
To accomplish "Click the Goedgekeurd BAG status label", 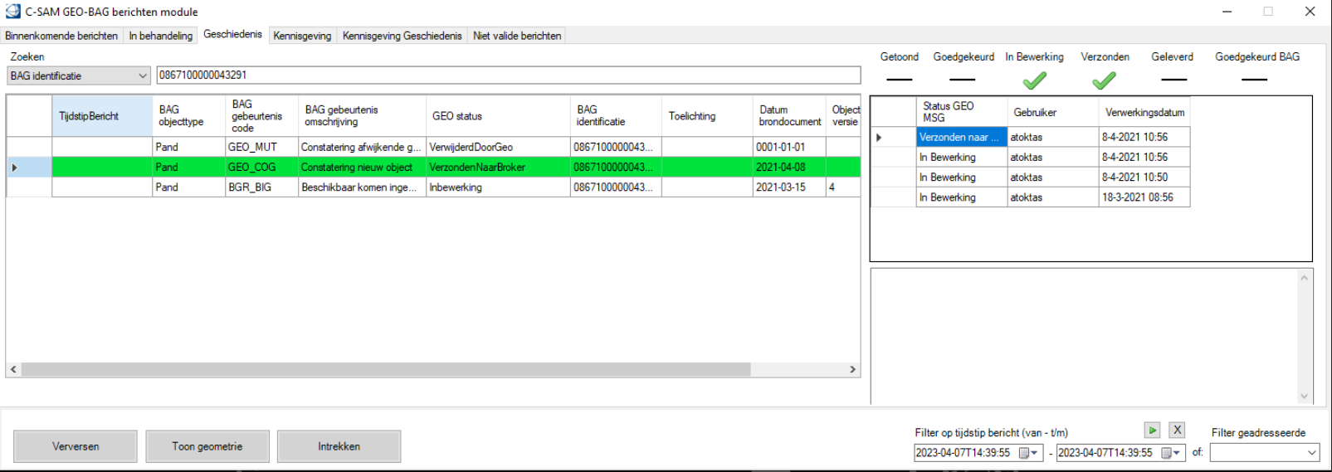I will (1257, 56).
